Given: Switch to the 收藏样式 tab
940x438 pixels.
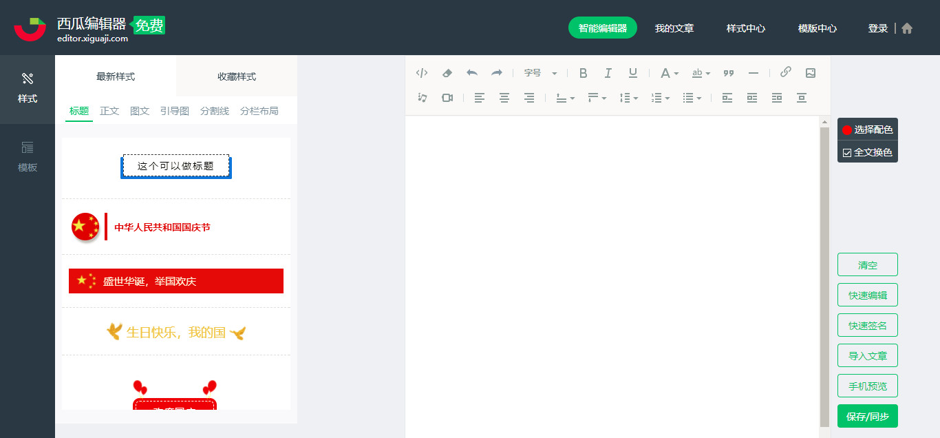Looking at the screenshot, I should click(x=237, y=76).
